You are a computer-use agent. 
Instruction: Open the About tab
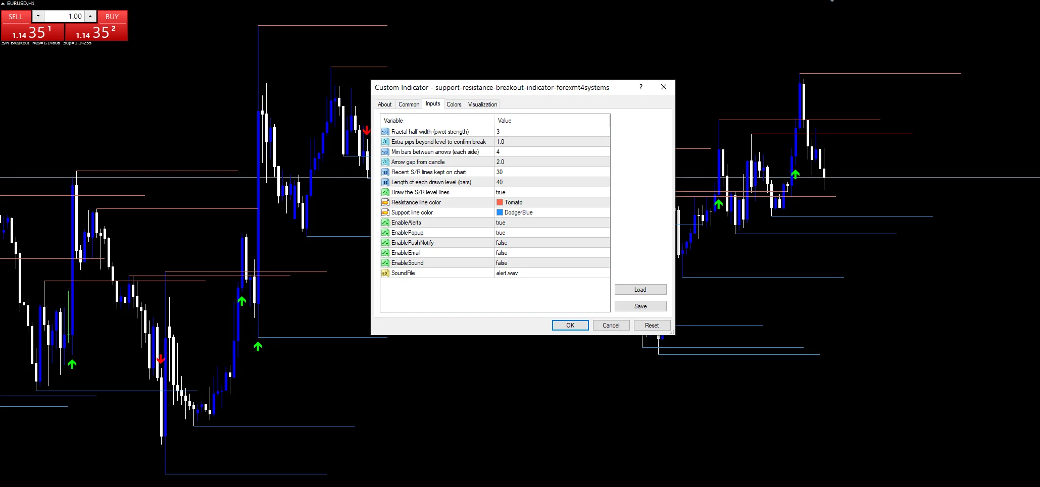[384, 104]
